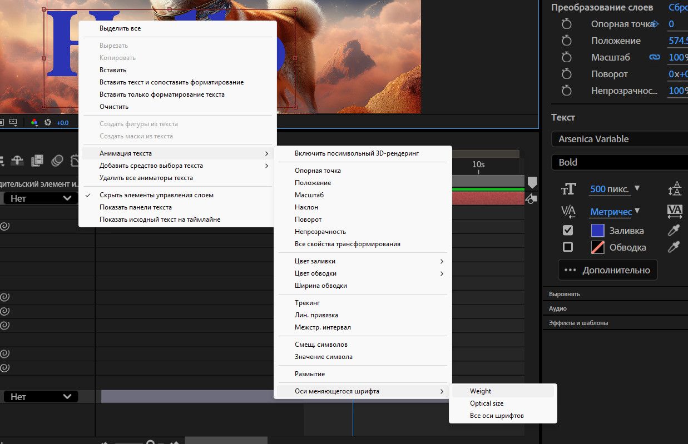Click the blue fill color swatch next to Заливка
Image resolution: width=688 pixels, height=444 pixels.
597,230
